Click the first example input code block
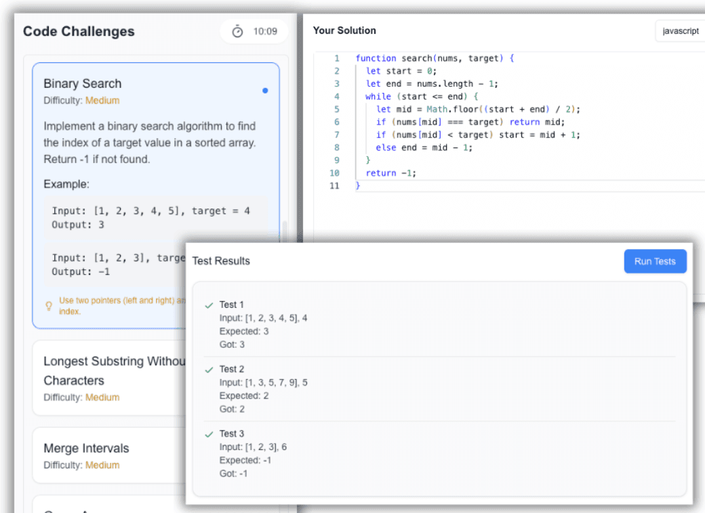The width and height of the screenshot is (705, 513). [x=149, y=217]
